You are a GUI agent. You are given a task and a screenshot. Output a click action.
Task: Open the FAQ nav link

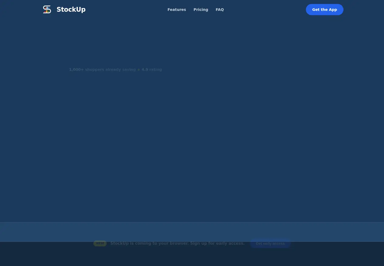[x=220, y=10]
